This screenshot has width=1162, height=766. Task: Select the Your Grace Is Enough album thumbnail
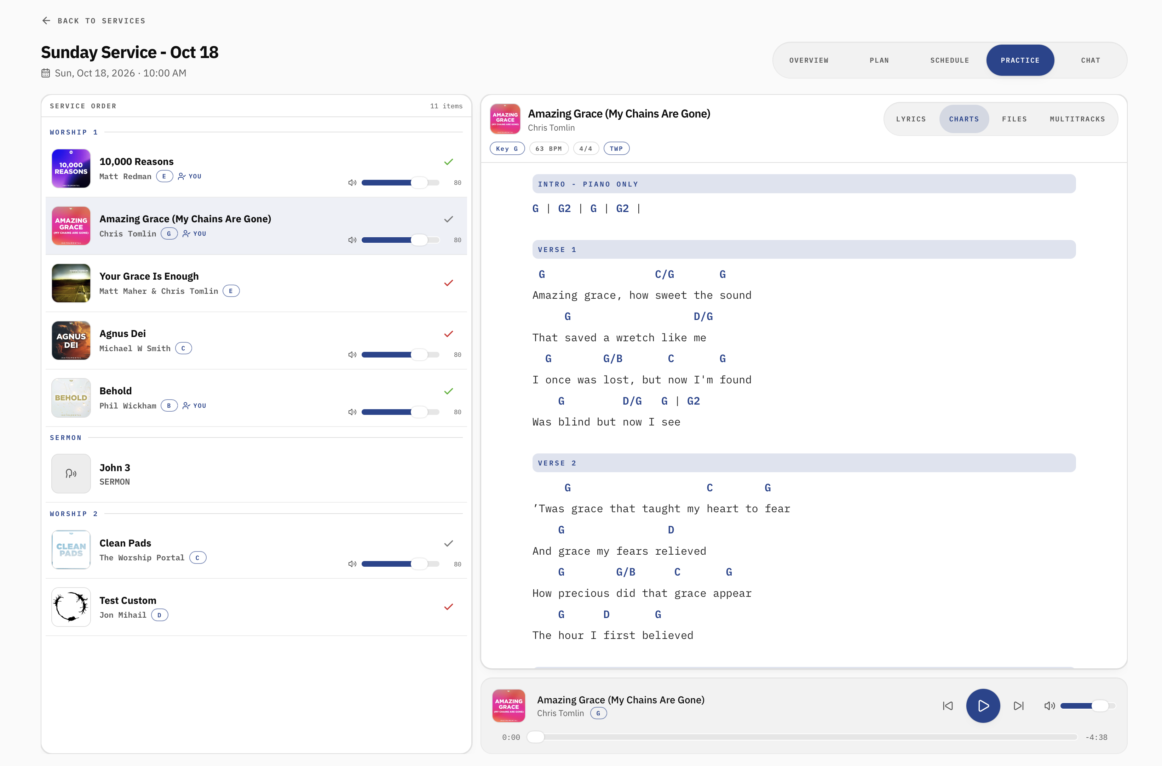point(71,283)
